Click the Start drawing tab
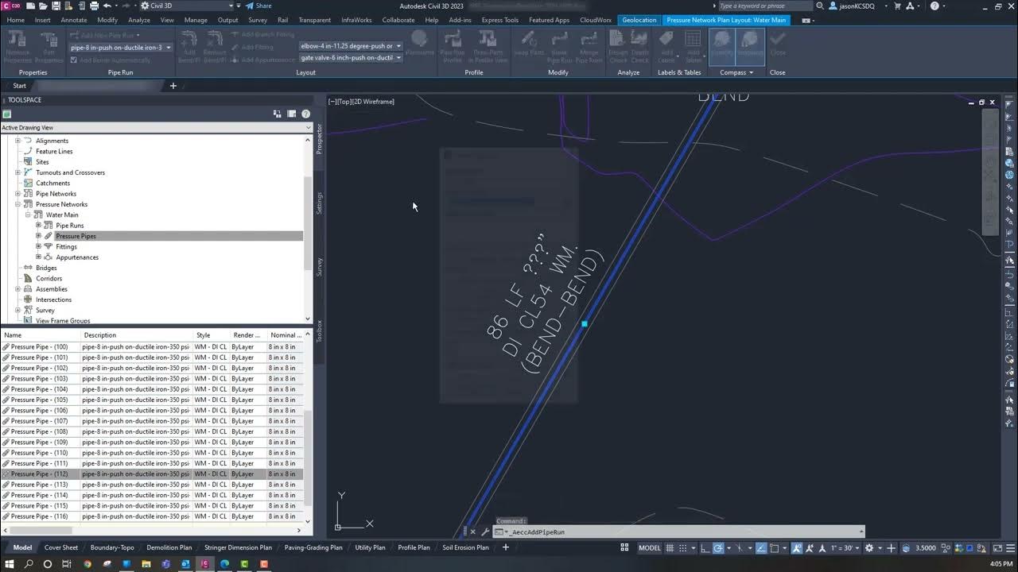Image resolution: width=1018 pixels, height=572 pixels. (19, 86)
